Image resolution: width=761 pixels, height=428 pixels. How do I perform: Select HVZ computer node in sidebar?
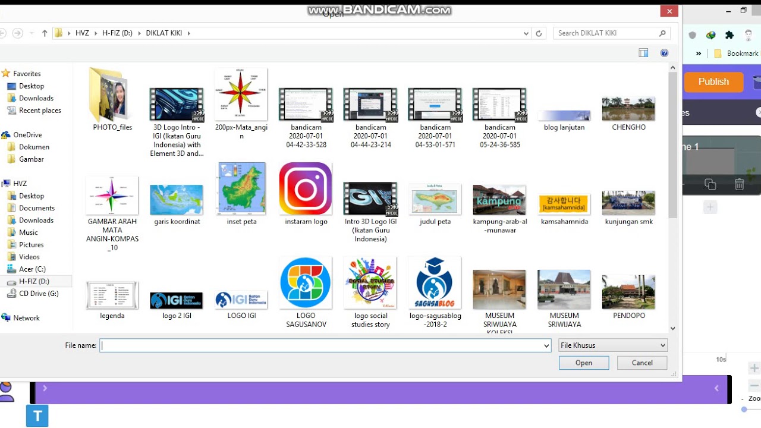coord(20,184)
